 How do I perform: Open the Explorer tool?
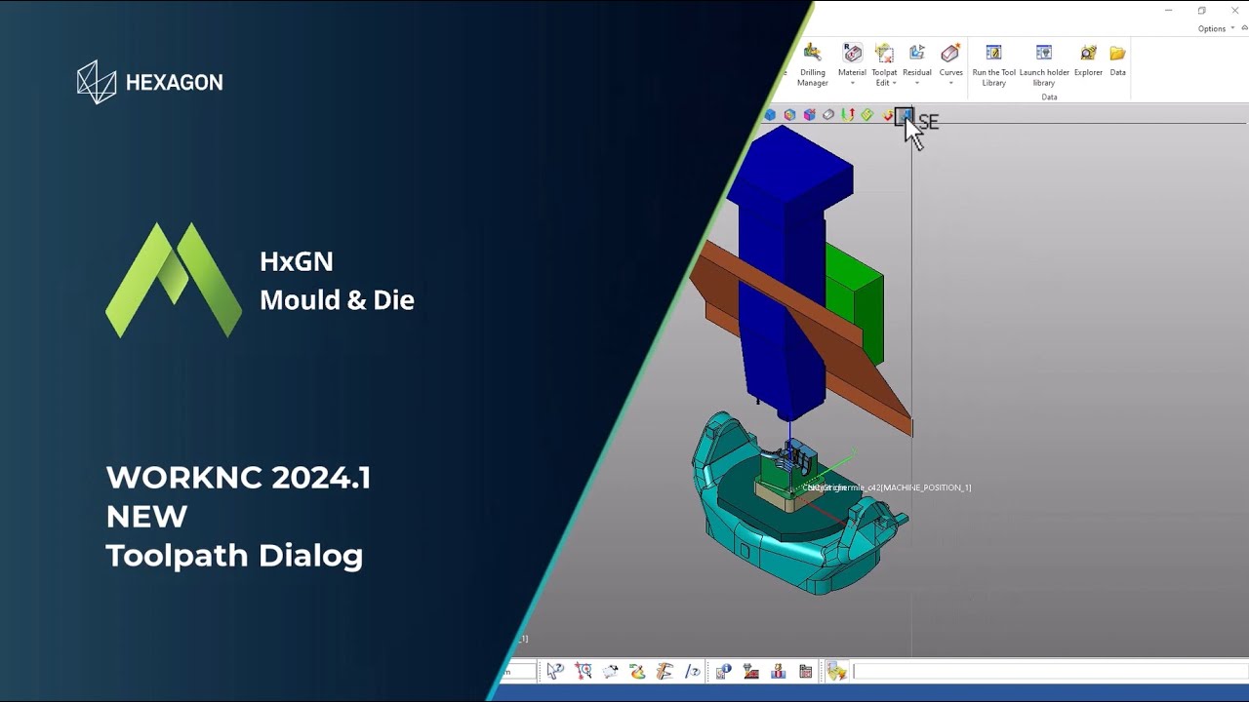[x=1088, y=60]
